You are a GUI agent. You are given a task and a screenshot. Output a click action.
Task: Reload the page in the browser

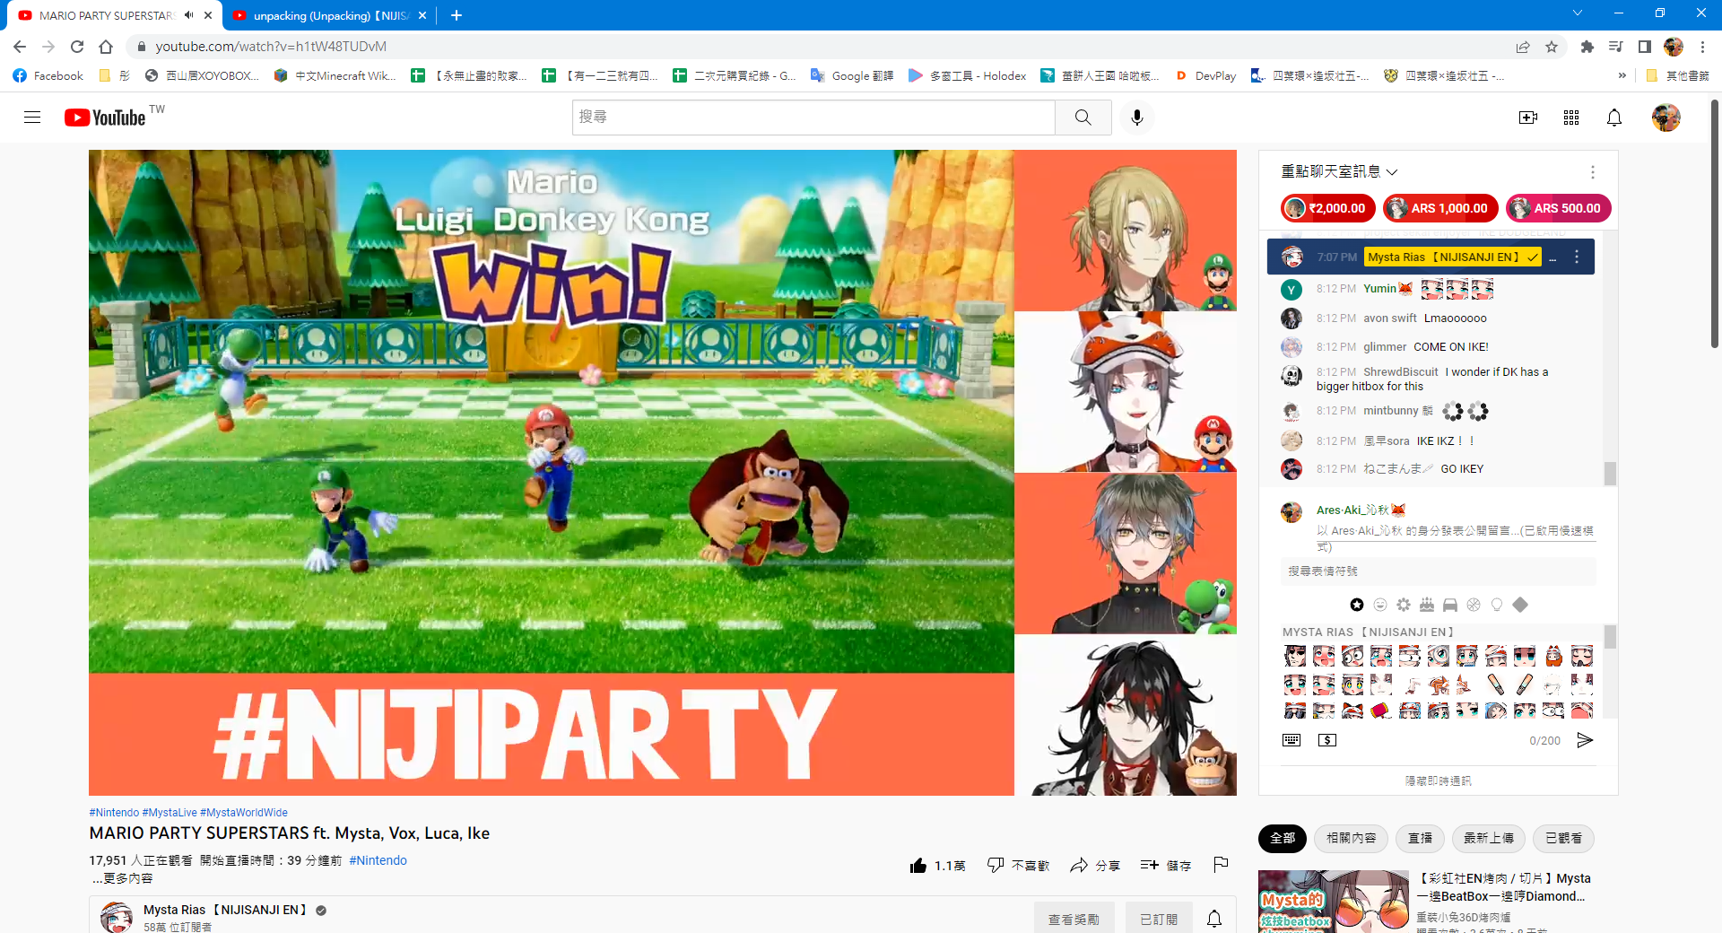77,47
